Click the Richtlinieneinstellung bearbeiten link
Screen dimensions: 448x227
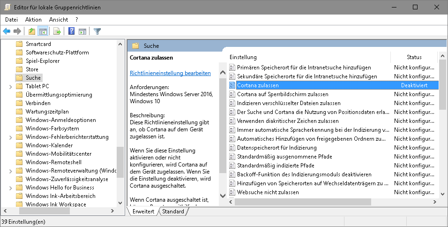(170, 73)
